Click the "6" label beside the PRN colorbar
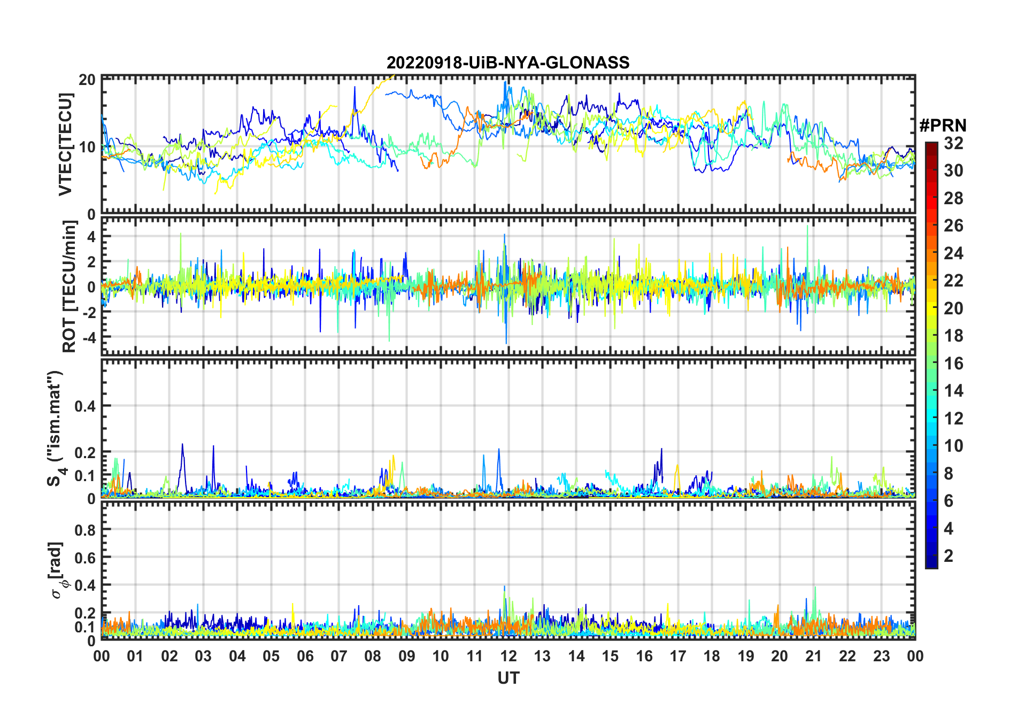 tap(949, 501)
